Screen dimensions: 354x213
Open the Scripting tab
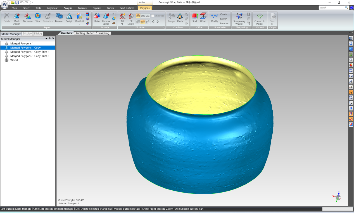tap(104, 33)
